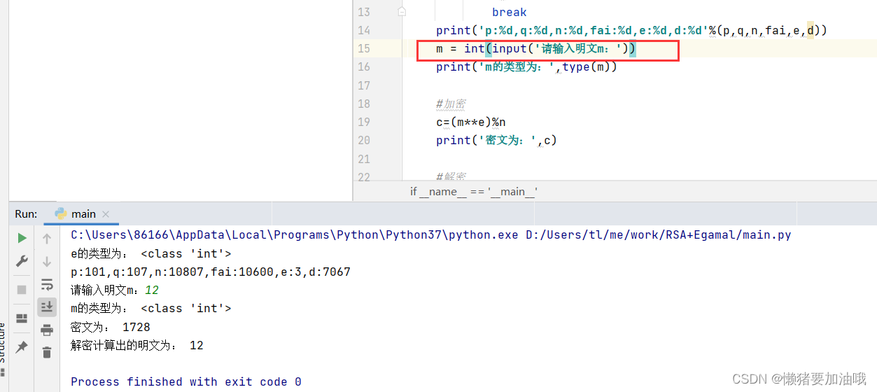Screen dimensions: 877x392
Task: Click the print('p:%d,q:%d...') code line
Action: pyautogui.click(x=631, y=30)
